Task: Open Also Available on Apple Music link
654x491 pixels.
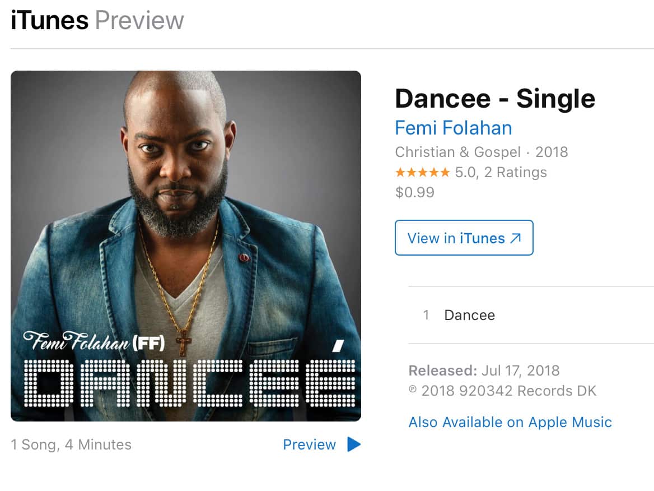Action: click(510, 422)
